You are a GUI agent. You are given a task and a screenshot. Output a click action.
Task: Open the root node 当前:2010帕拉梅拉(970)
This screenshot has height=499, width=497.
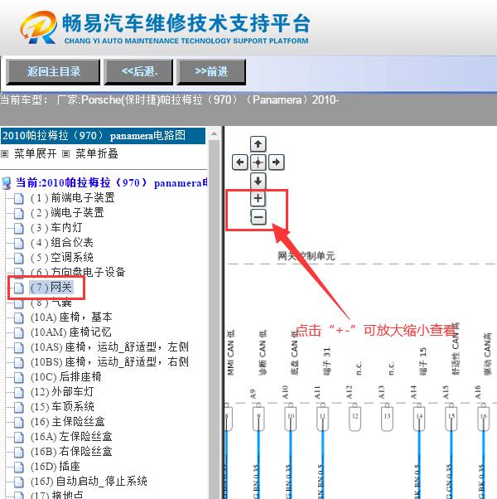(112, 183)
